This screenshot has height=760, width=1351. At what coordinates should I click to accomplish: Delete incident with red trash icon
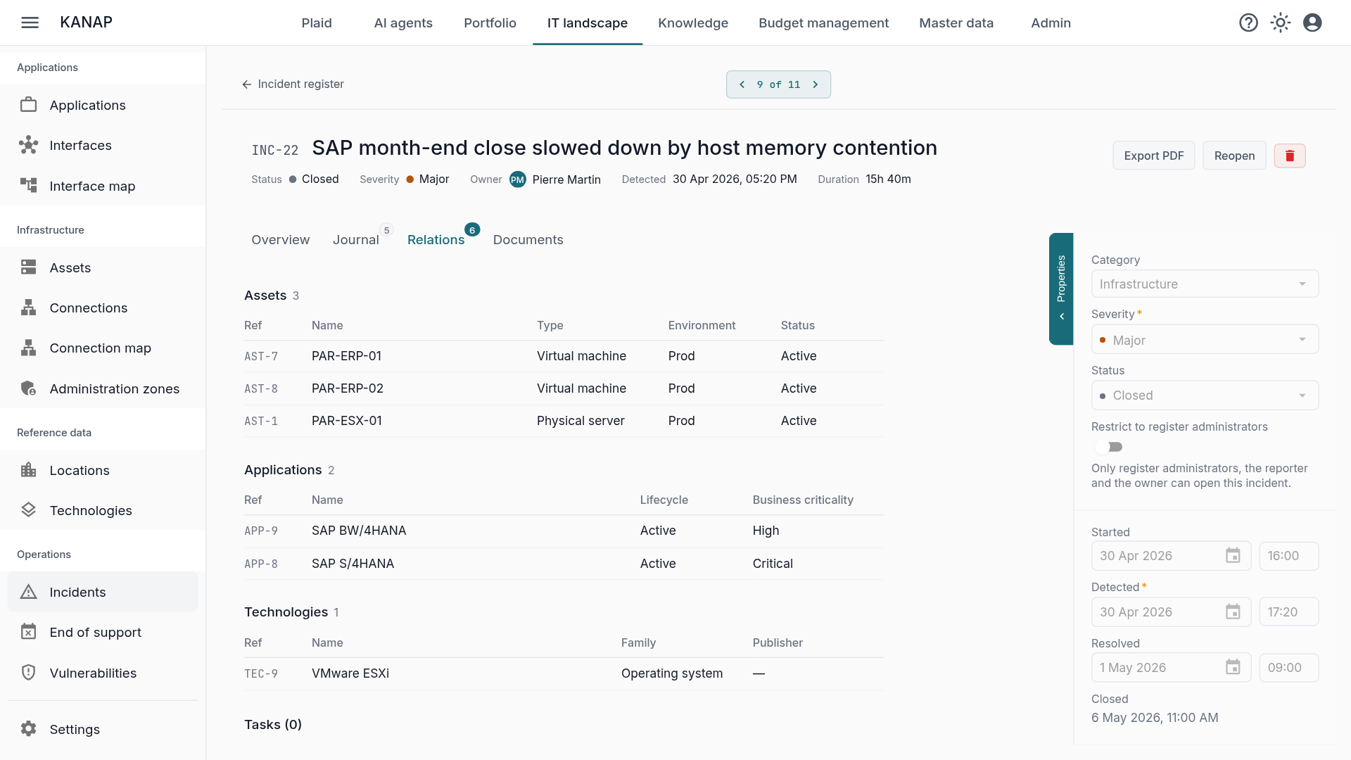1290,156
